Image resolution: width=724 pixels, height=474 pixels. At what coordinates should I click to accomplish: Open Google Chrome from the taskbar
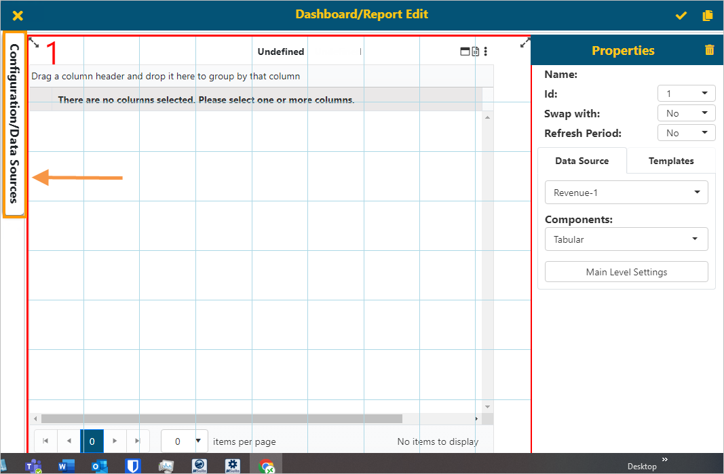tap(266, 466)
